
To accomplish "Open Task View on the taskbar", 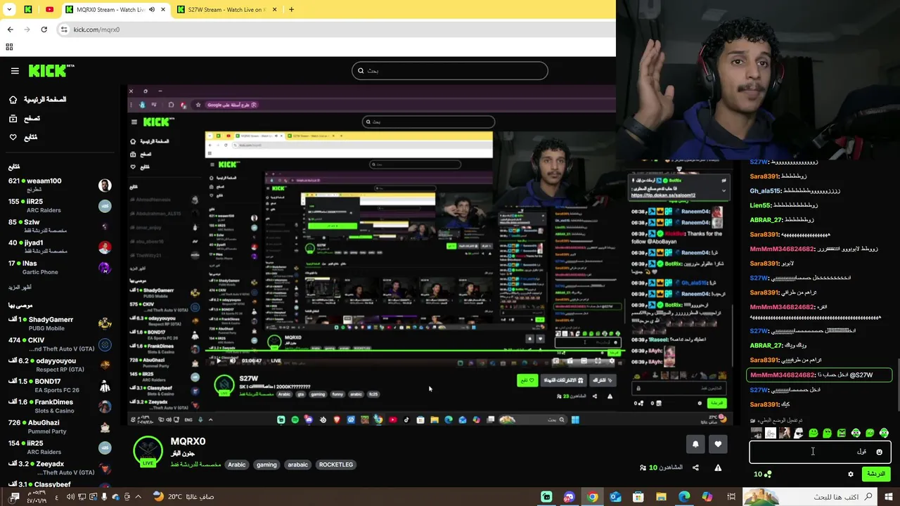I will pyautogui.click(x=731, y=497).
